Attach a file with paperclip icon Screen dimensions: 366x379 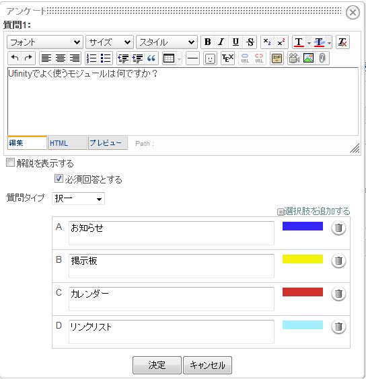coord(322,58)
